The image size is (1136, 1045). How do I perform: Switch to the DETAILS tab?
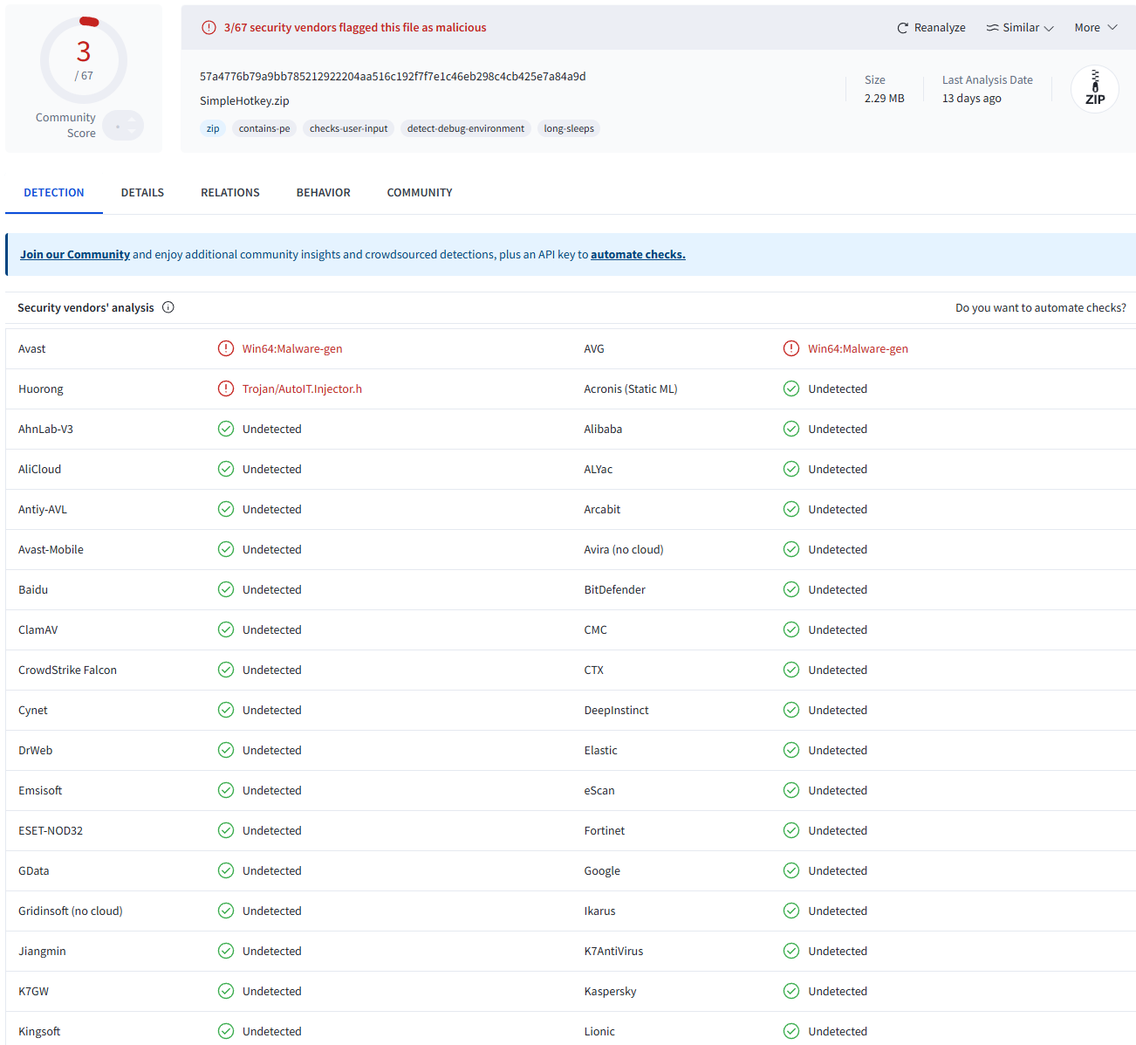pyautogui.click(x=142, y=193)
